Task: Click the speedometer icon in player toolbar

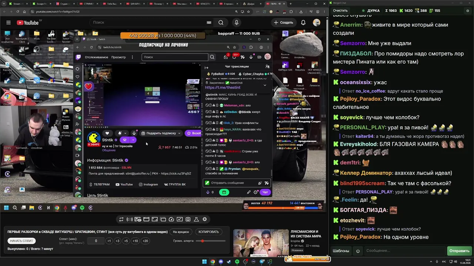Action: (171, 219)
